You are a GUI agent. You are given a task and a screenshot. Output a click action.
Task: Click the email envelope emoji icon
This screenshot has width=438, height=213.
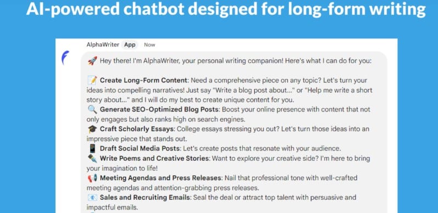point(92,197)
